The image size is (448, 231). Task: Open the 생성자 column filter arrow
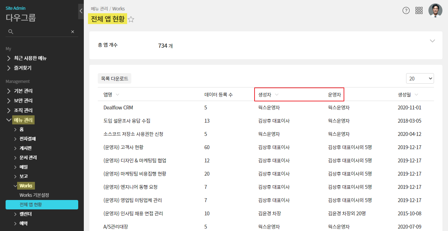click(277, 94)
